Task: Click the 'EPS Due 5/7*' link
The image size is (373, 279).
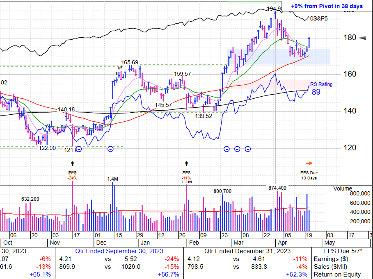Action: tap(343, 251)
